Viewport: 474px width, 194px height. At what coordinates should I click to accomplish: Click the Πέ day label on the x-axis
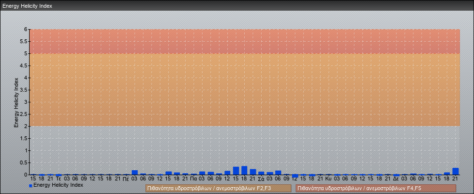(126, 179)
